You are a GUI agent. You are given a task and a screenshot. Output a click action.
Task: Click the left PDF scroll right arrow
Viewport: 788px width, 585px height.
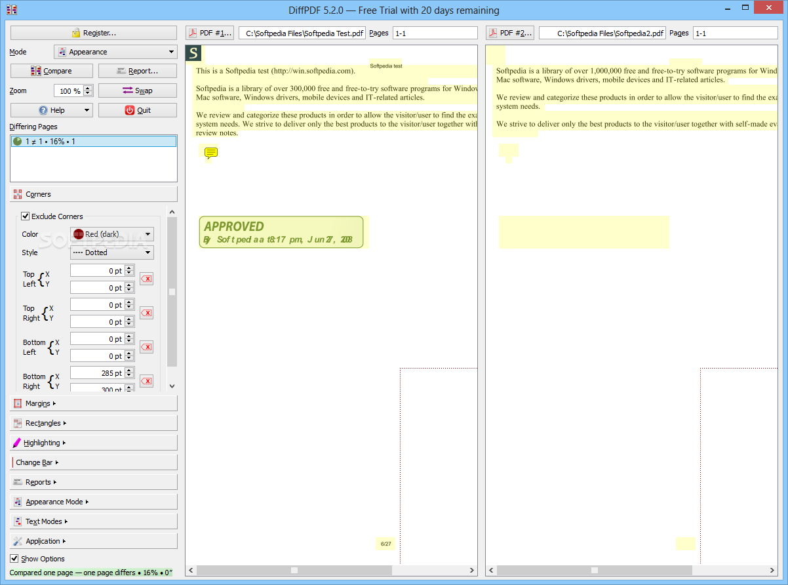pyautogui.click(x=472, y=570)
